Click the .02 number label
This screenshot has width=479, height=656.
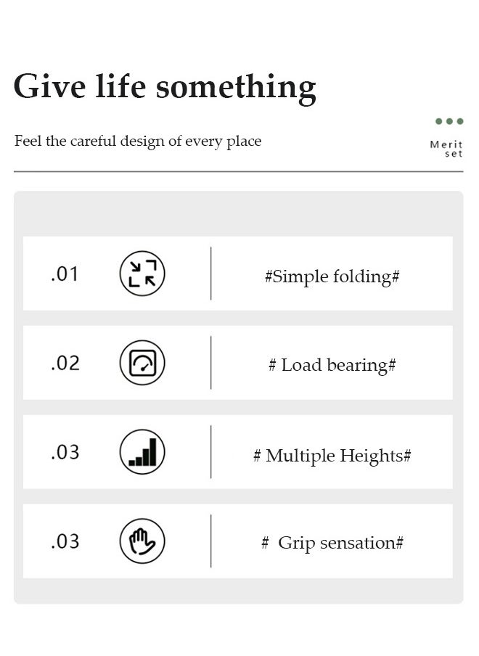pyautogui.click(x=65, y=363)
